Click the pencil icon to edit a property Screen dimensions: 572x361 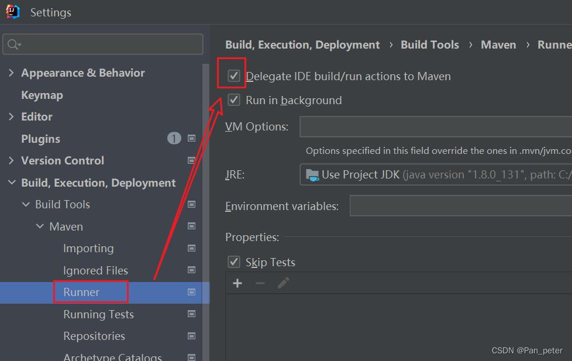pos(284,283)
